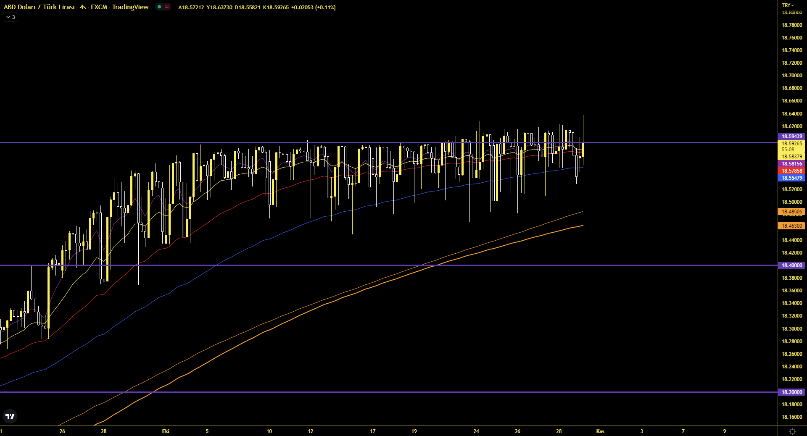The width and height of the screenshot is (807, 436).
Task: Expand the collapsed indicators legend showing 3
Action: (11, 17)
